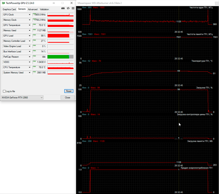Click the GPU Load history graph
Viewport: 219px width, 194px height.
(x=61, y=36)
